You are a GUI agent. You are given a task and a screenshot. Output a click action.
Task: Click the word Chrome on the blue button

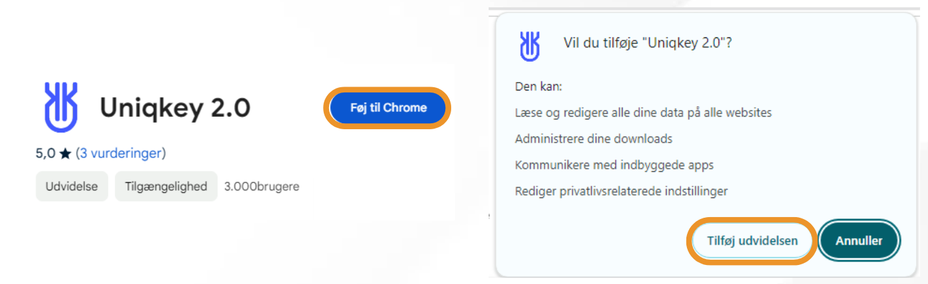(405, 108)
